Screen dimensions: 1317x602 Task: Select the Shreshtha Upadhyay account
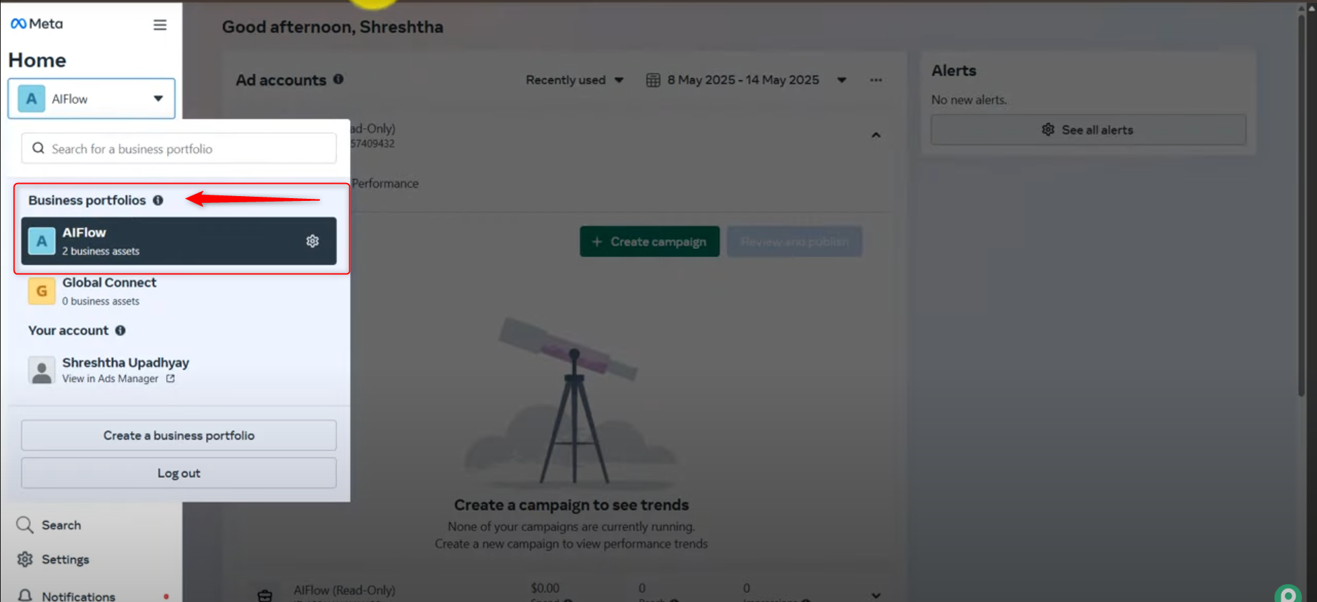178,370
